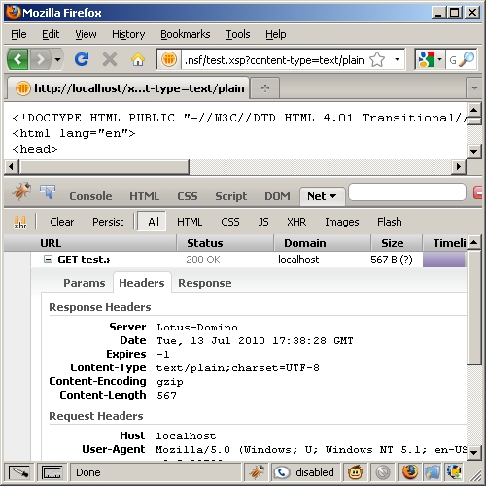Activate the Firebug inspect element icon
The image size is (486, 486).
48,191
